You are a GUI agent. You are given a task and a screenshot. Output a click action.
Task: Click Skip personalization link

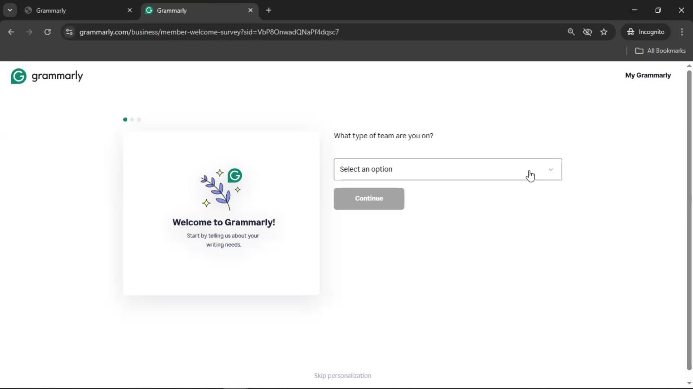point(342,376)
